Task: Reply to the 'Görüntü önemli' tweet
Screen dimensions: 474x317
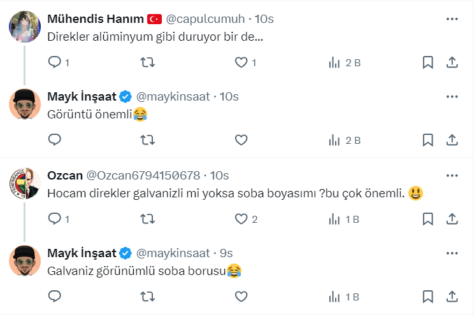Action: click(55, 140)
